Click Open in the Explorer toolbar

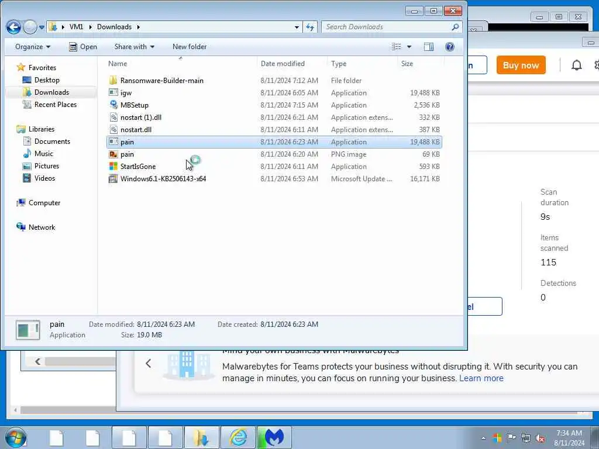coord(83,47)
